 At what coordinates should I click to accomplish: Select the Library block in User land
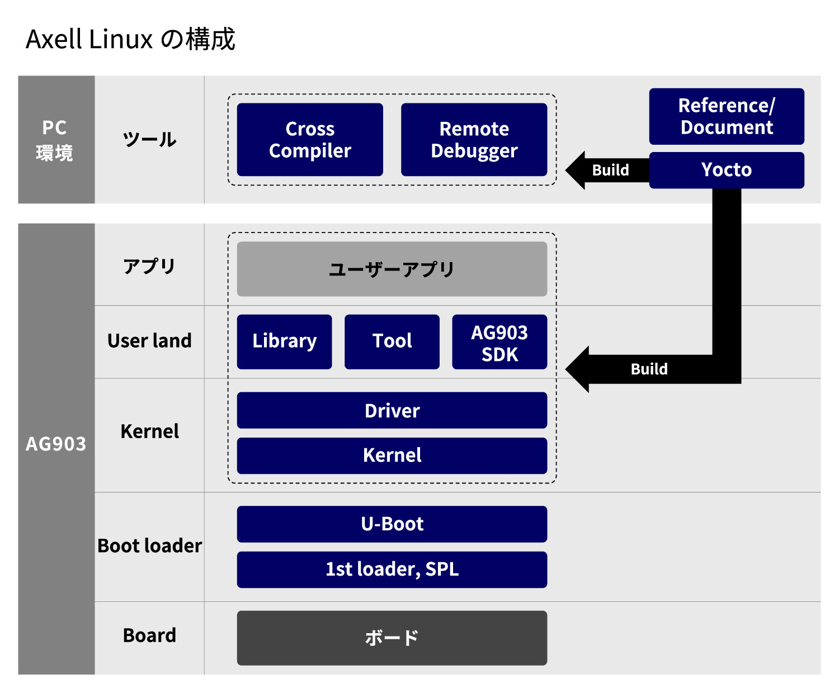284,341
